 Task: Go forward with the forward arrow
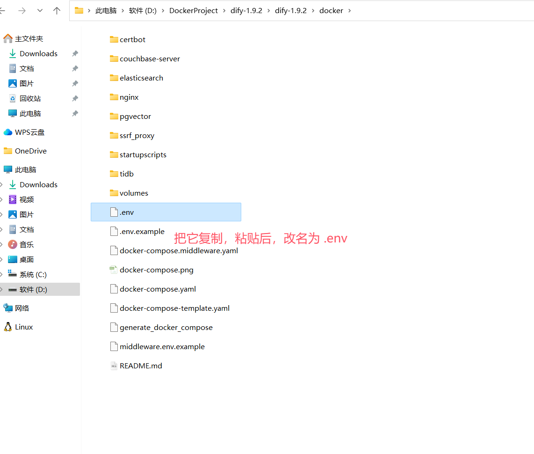pyautogui.click(x=22, y=11)
